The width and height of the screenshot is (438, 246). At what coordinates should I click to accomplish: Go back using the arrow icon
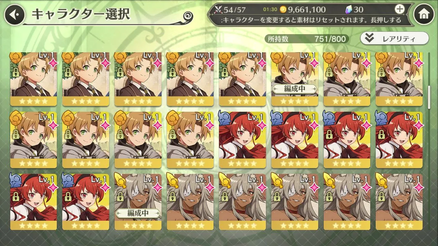point(14,14)
